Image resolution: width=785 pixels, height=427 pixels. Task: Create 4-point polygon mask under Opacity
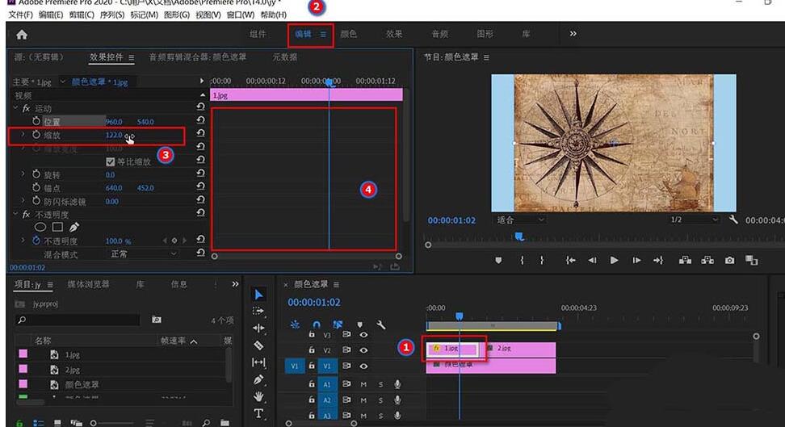(57, 228)
